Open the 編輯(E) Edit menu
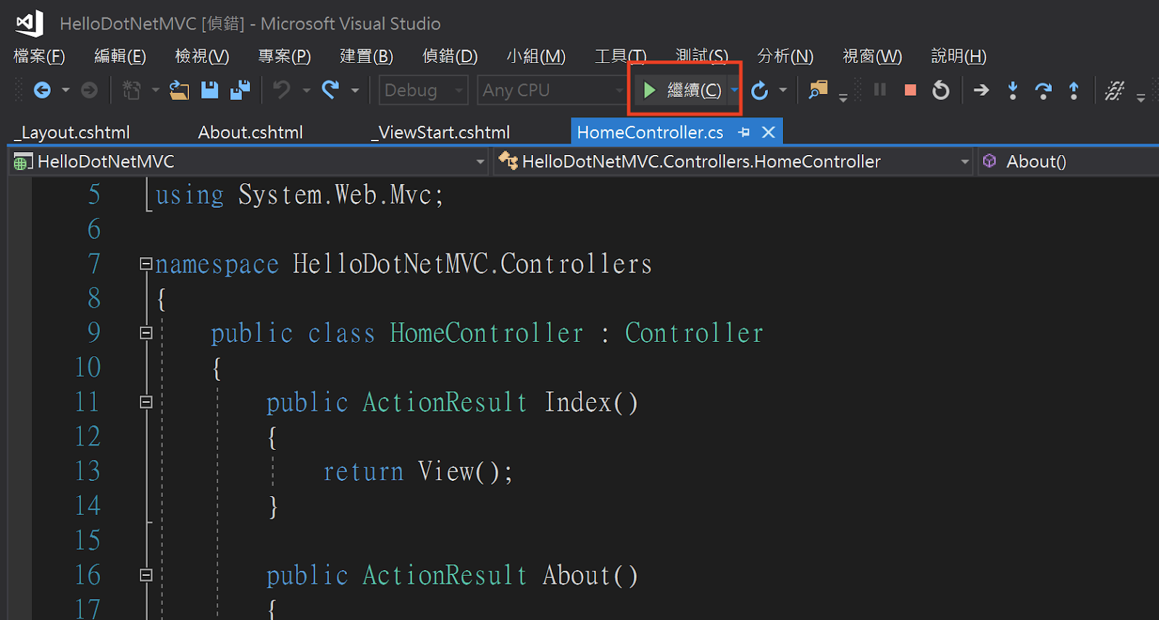 (120, 56)
